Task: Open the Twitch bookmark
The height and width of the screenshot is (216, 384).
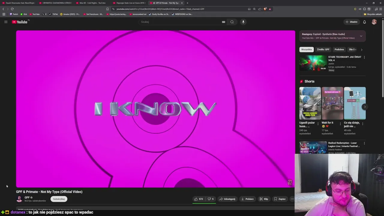Action: coord(14,14)
